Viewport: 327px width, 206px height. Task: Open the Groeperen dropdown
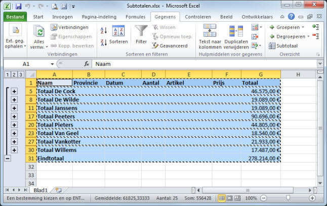point(303,27)
